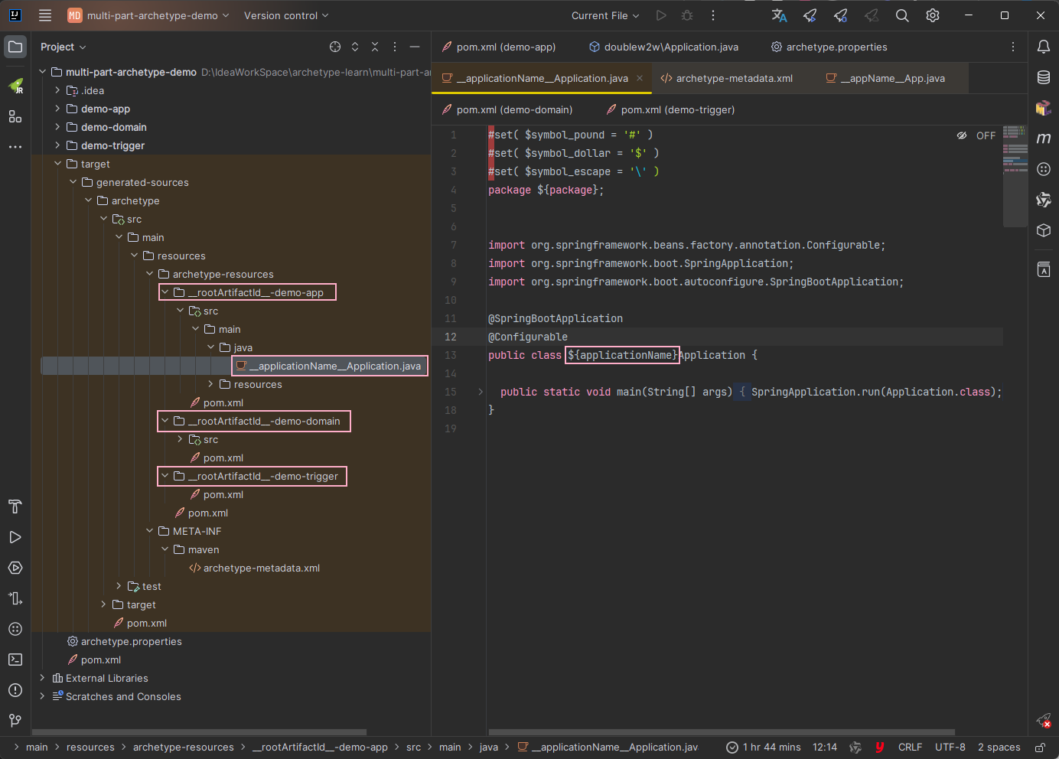
Task: Open Version control dropdown
Action: (x=286, y=15)
